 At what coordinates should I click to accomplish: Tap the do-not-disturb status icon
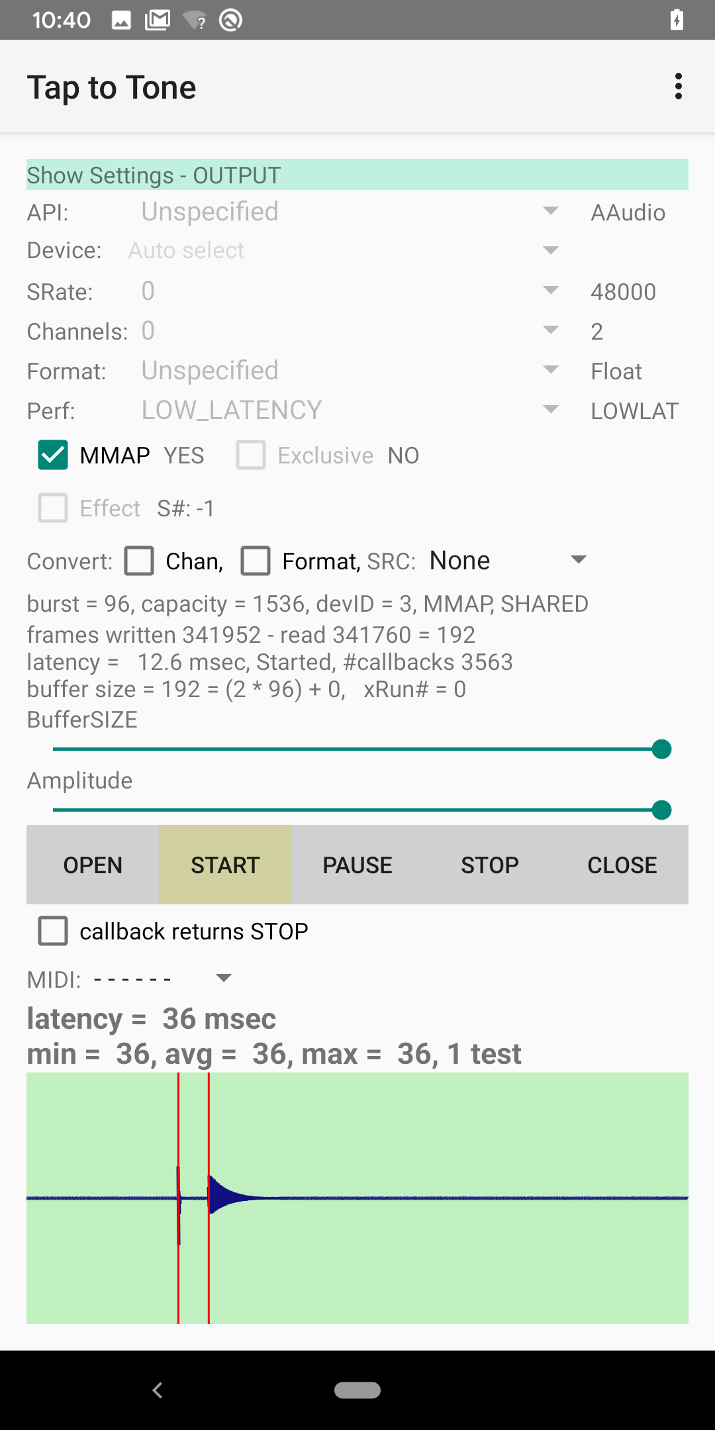click(x=230, y=21)
